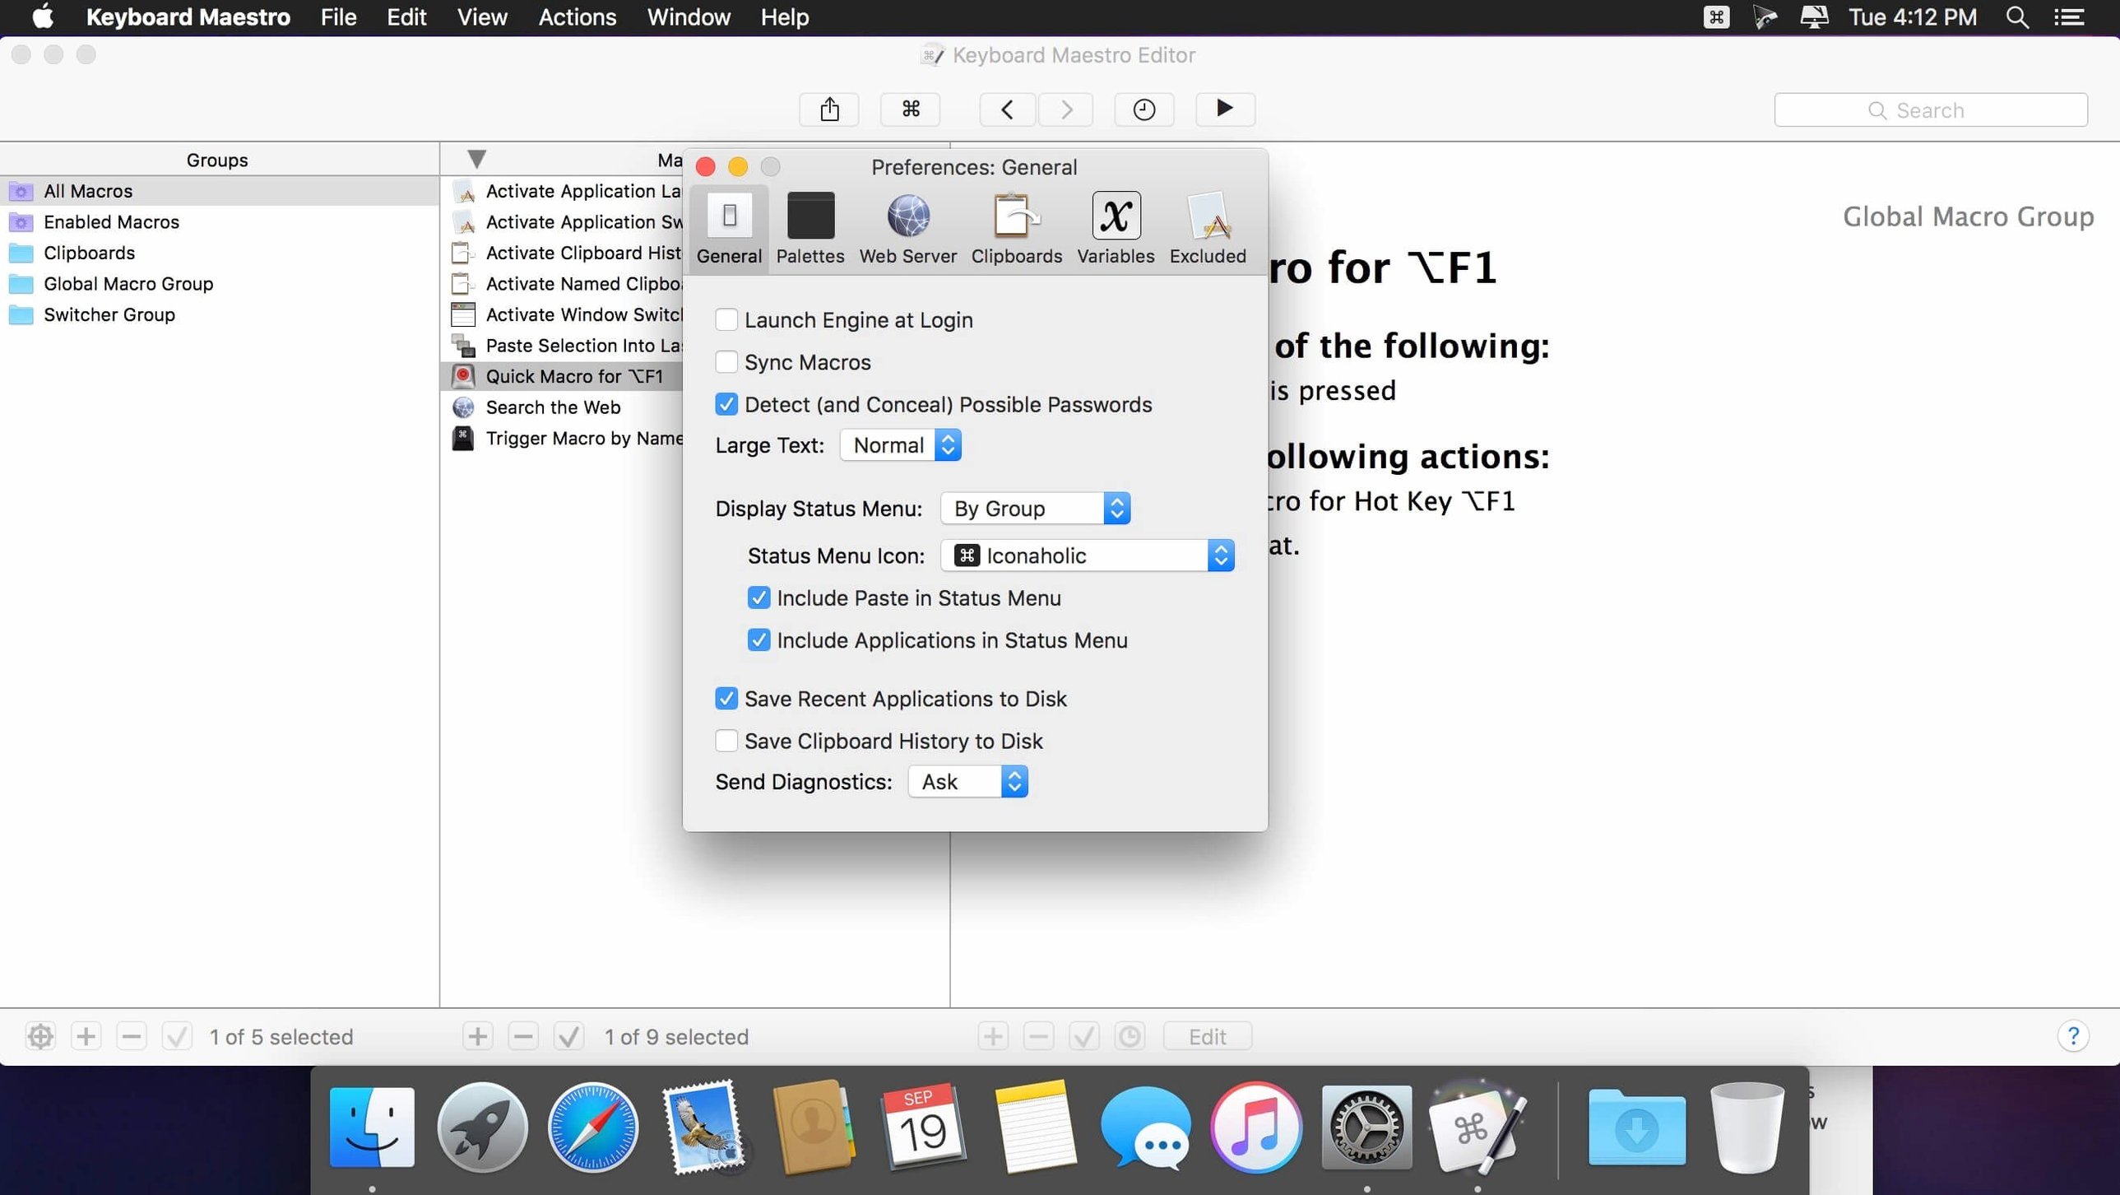Open the recent history clock toolbar button
Viewport: 2120px width, 1195px height.
click(x=1144, y=109)
